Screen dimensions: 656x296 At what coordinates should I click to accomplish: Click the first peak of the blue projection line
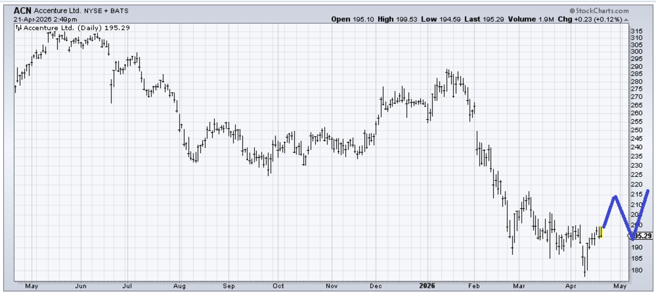pos(616,196)
